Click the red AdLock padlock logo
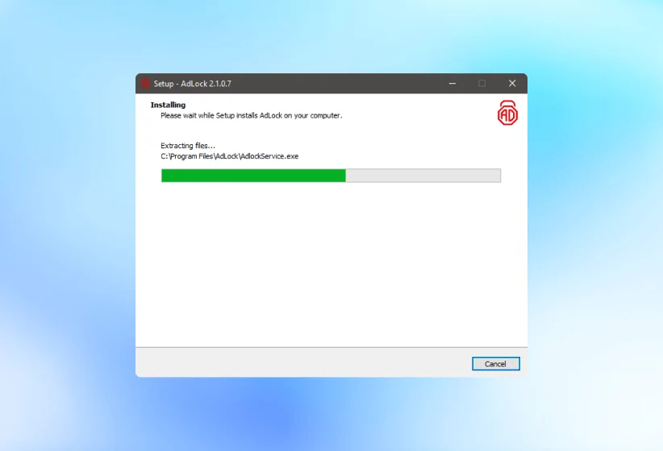 507,114
